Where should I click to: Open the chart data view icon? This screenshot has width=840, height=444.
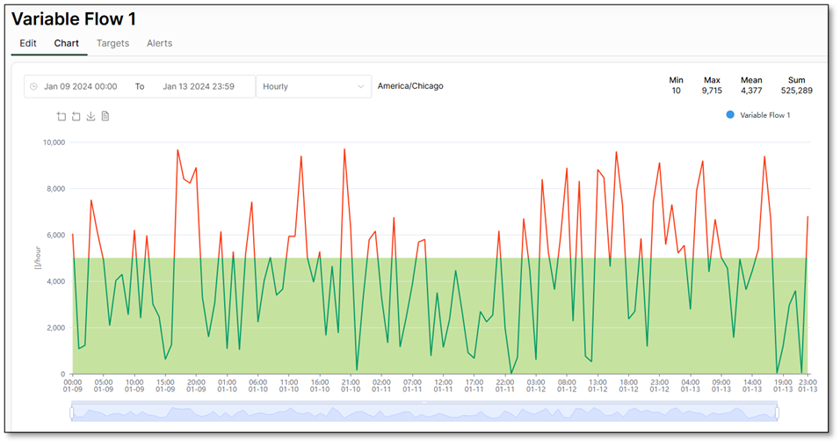(x=105, y=116)
